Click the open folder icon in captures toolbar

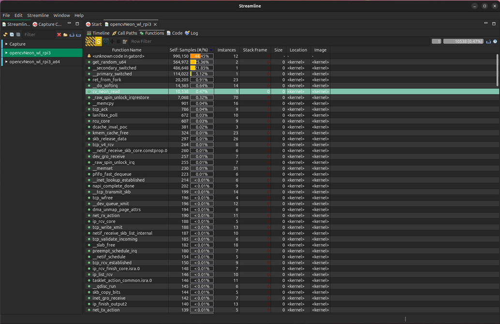(x=65, y=35)
